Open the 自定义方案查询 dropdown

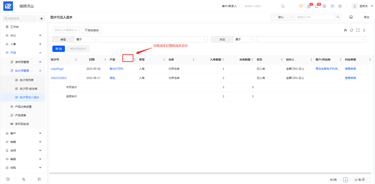66,30
